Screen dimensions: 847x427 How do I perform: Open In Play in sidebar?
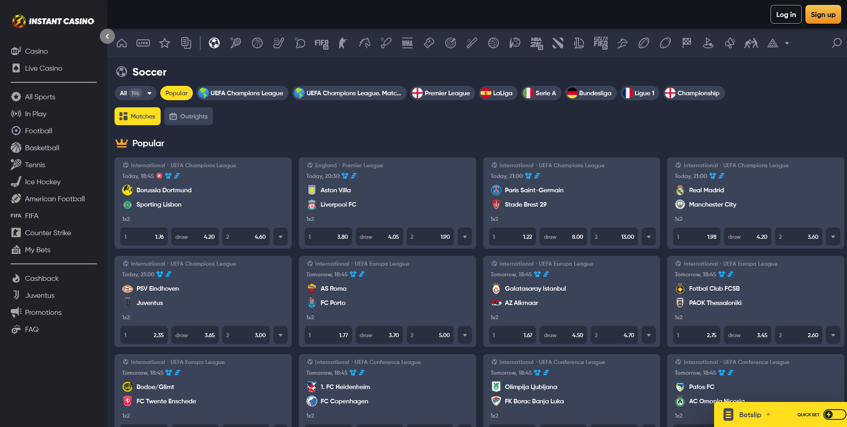(29, 114)
